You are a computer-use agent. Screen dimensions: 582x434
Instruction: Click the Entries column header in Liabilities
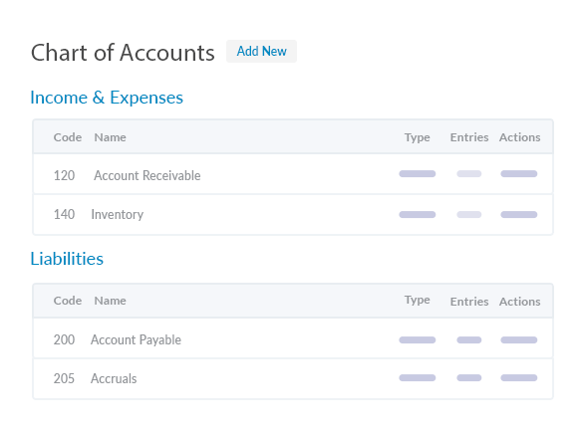click(469, 302)
